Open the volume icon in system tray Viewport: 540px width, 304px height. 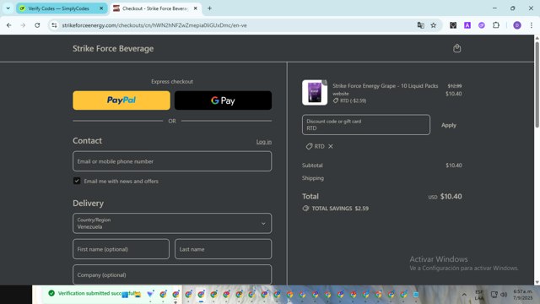504,295
